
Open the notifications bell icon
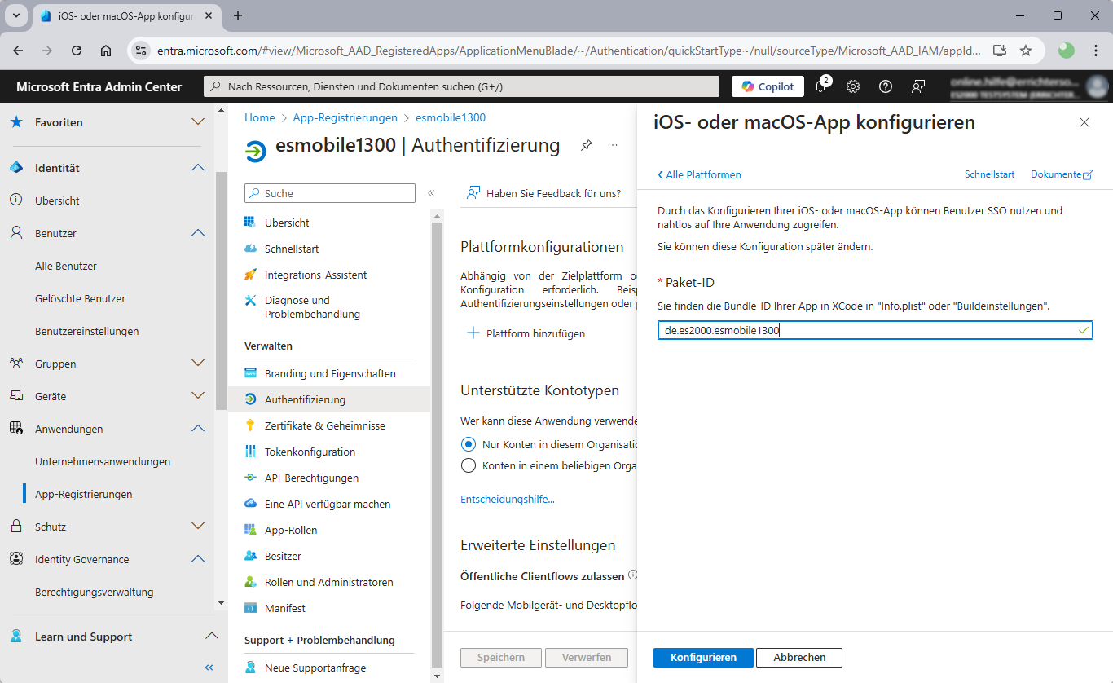(821, 86)
